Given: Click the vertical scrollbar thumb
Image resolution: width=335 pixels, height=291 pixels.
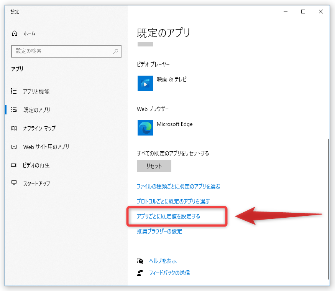Looking at the screenshot, I should pos(328,209).
